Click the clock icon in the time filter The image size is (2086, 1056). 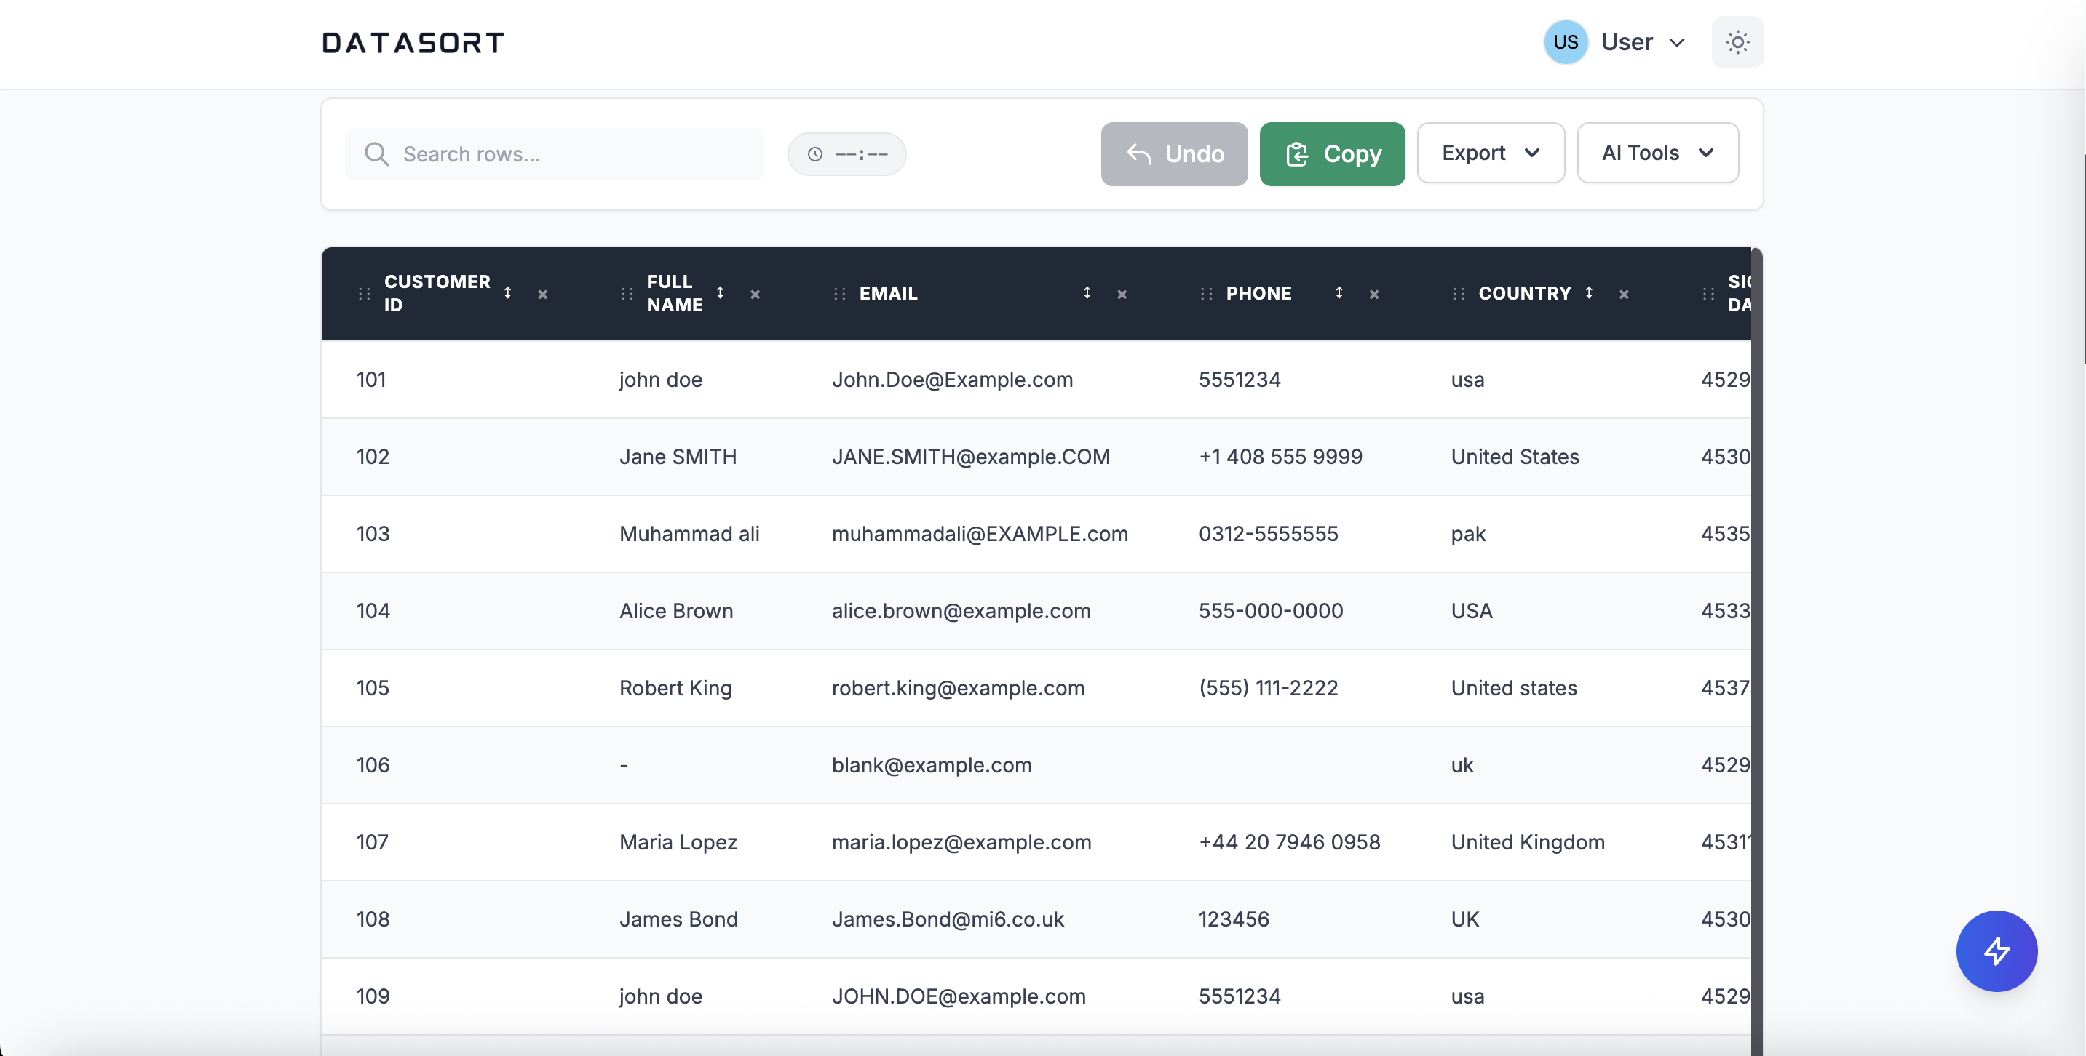pos(814,153)
